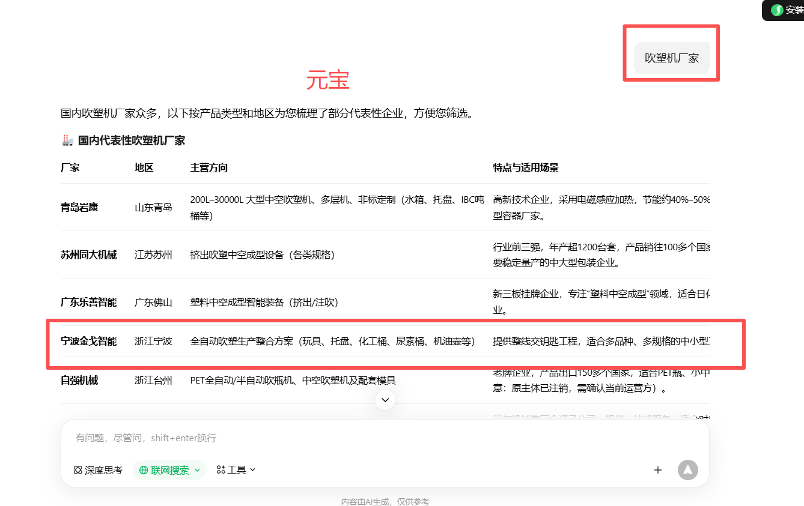Click the 内容由AI生成 disclaimer text
804x506 pixels.
coord(385,502)
